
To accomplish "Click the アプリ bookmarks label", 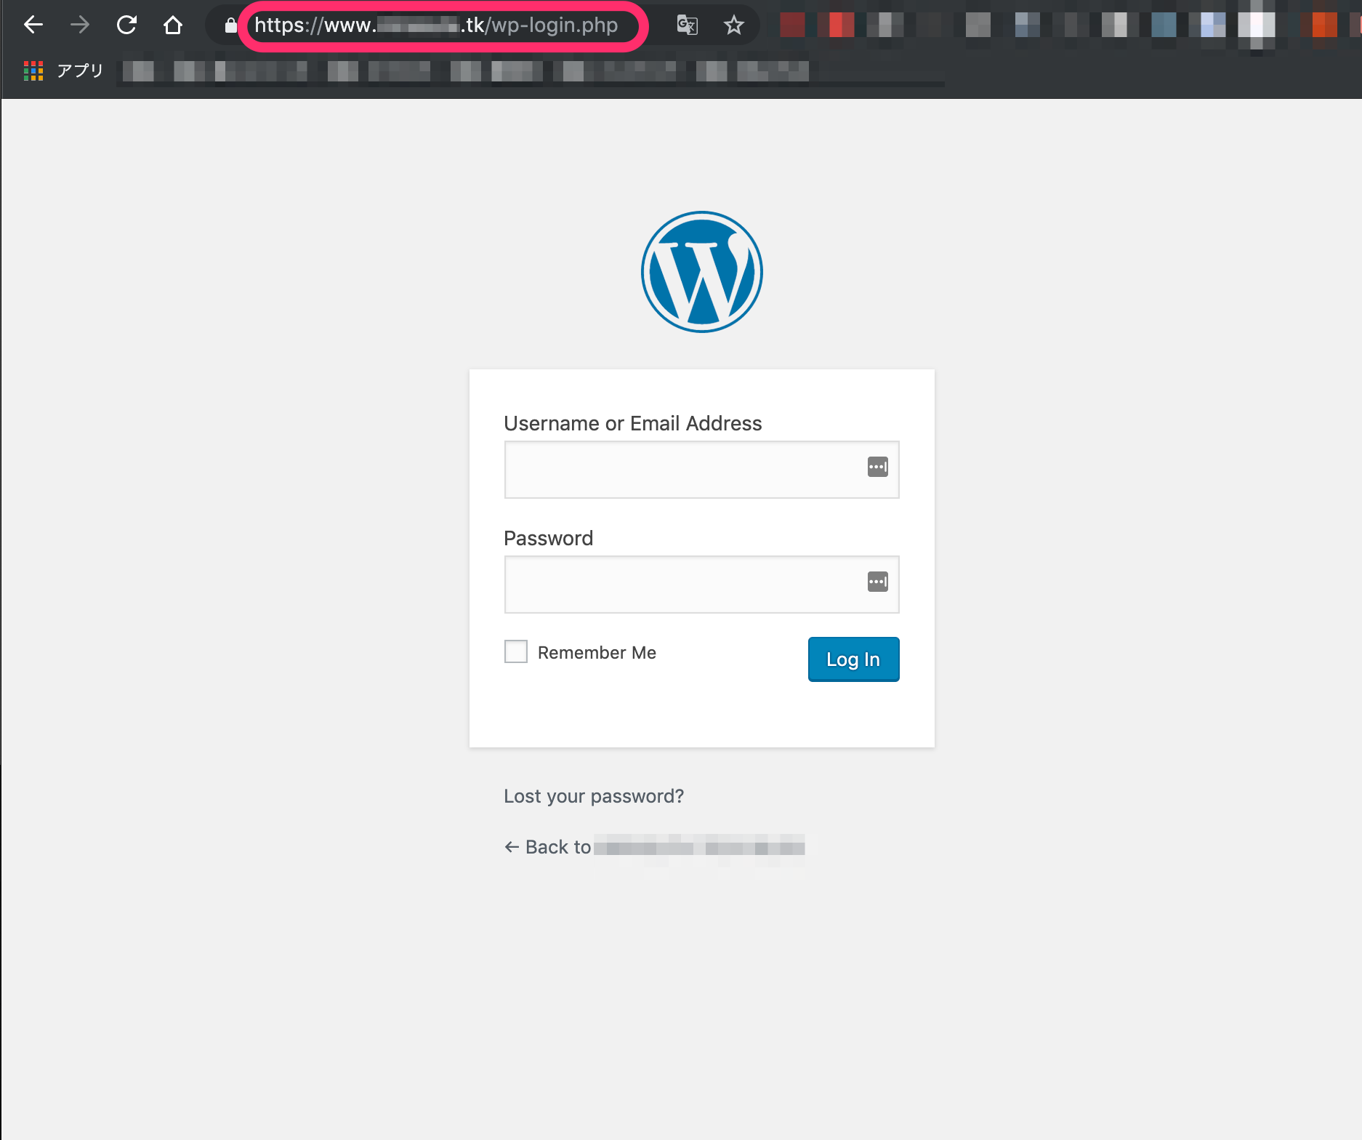I will click(x=80, y=71).
